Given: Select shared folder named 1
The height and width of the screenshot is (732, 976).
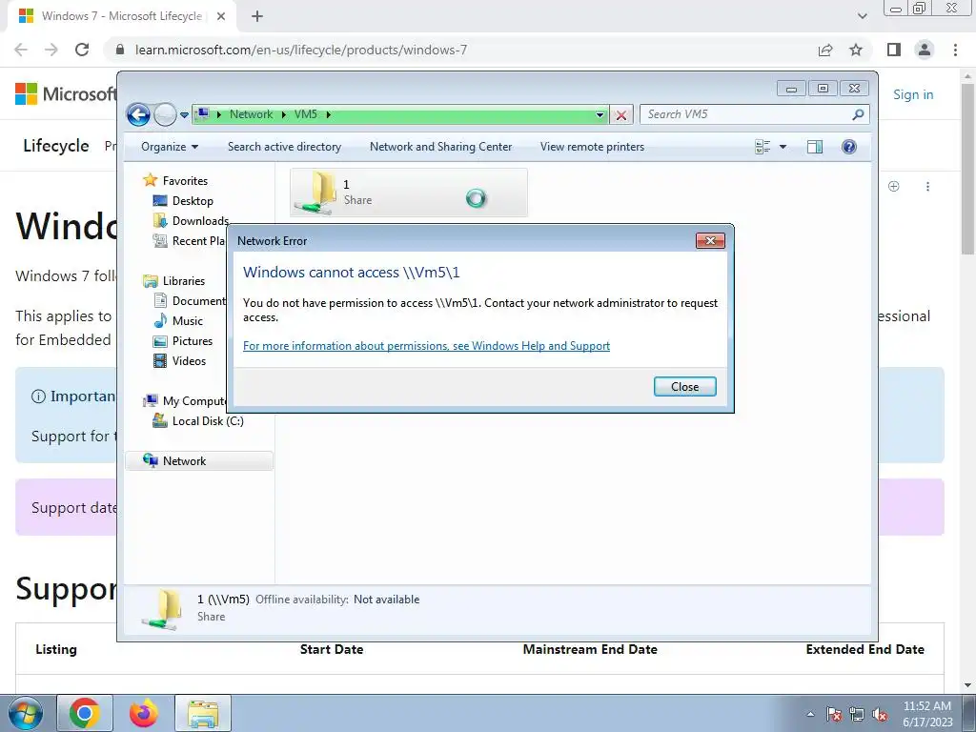Looking at the screenshot, I should tap(408, 193).
